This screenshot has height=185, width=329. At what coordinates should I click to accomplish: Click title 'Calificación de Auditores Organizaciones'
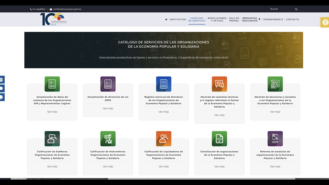[52, 155]
